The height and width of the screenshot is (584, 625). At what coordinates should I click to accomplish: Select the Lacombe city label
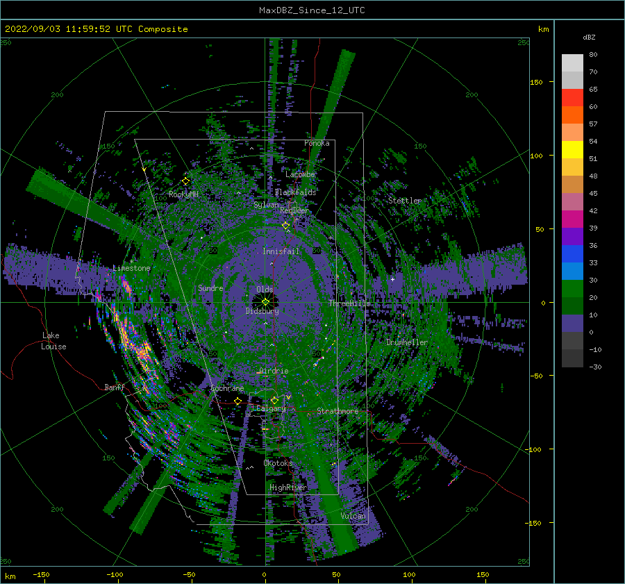[300, 174]
